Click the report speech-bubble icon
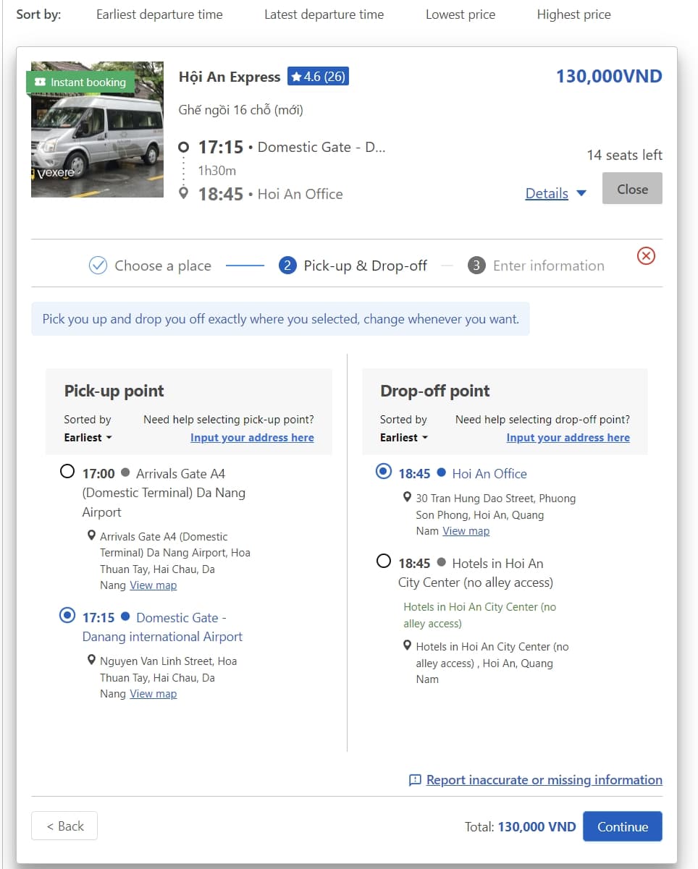Screen dimensions: 698x869 (415, 780)
